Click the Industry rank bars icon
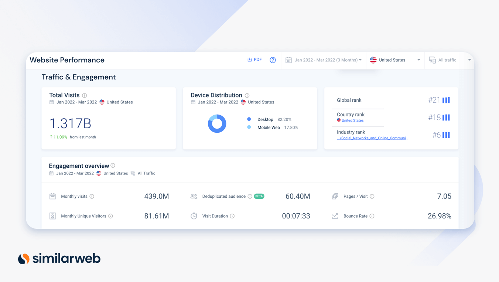 tap(446, 135)
